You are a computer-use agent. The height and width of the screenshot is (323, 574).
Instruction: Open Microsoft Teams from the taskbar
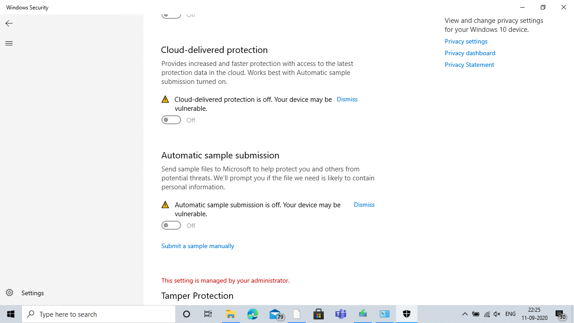coord(341,314)
